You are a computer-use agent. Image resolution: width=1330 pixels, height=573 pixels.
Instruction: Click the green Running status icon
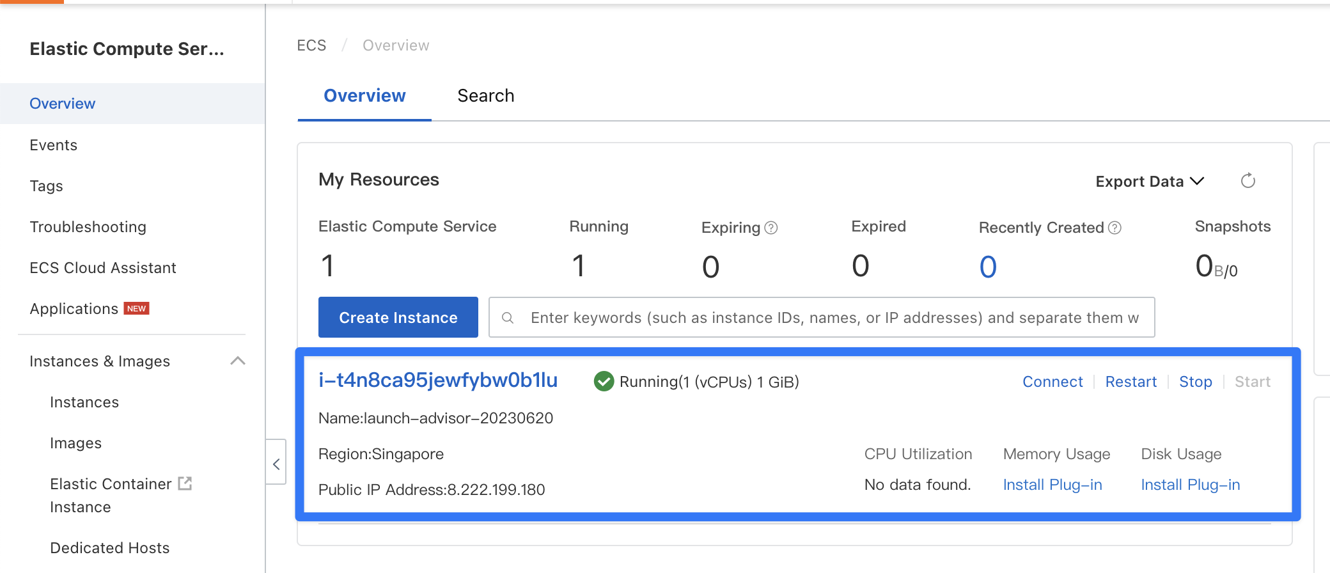603,382
